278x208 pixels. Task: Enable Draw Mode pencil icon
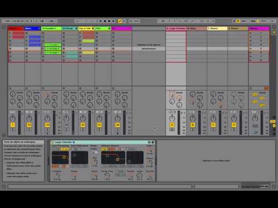click(x=234, y=21)
